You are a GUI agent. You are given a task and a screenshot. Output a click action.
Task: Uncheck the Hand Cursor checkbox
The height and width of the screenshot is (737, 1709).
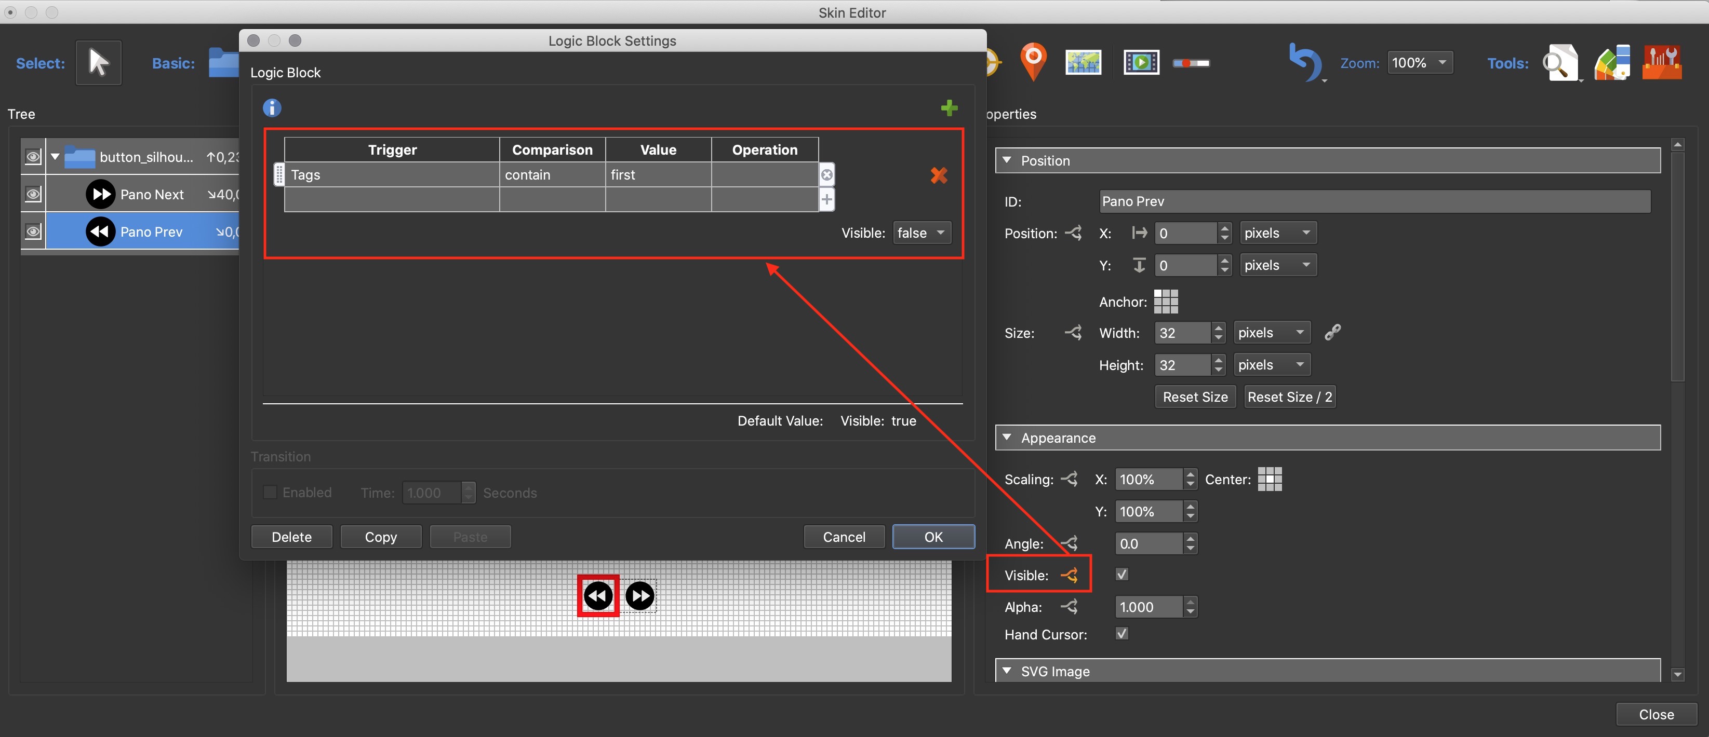tap(1121, 634)
